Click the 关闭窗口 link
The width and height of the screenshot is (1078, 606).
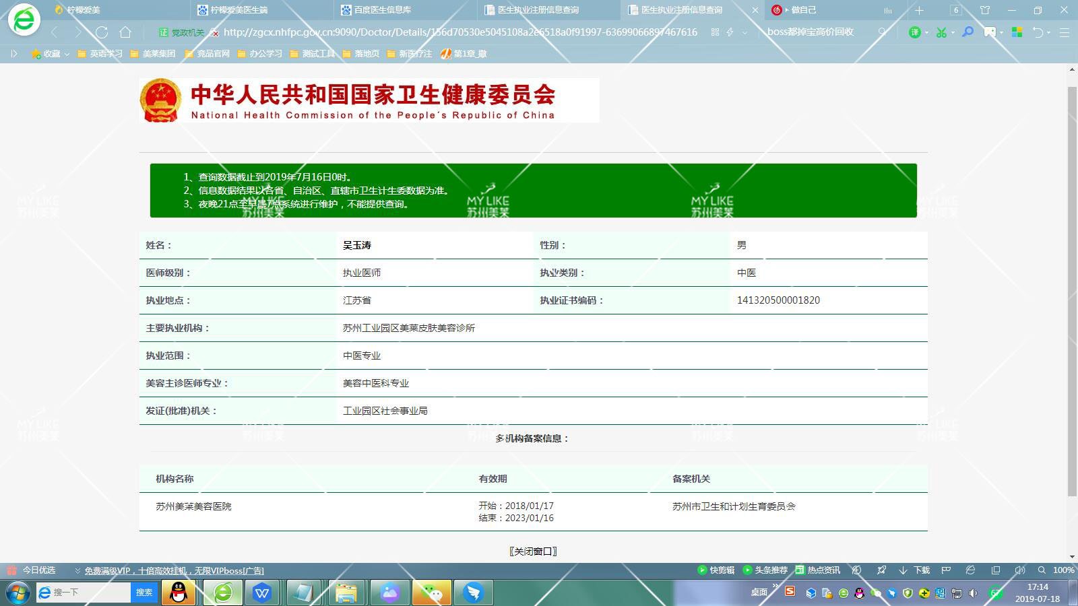click(533, 551)
